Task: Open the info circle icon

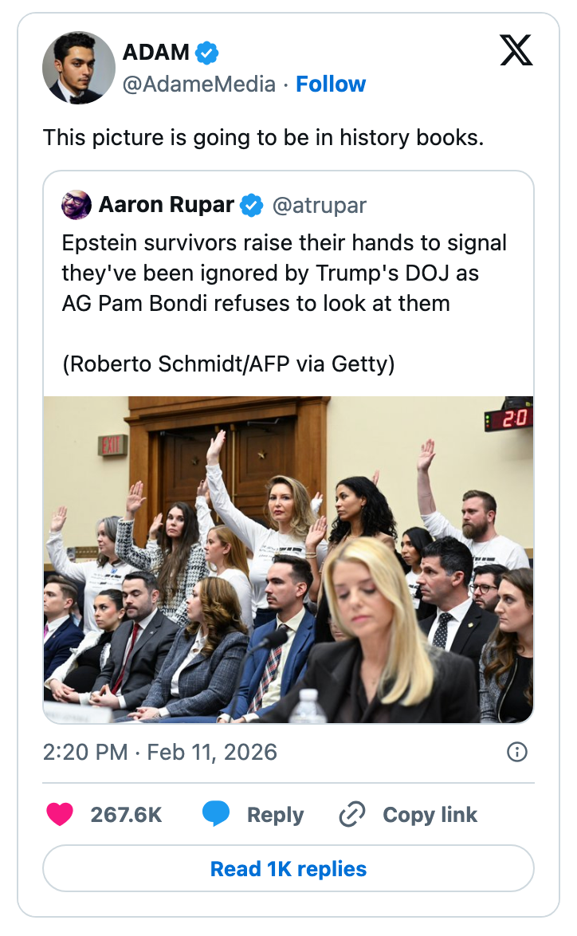Action: tap(517, 752)
